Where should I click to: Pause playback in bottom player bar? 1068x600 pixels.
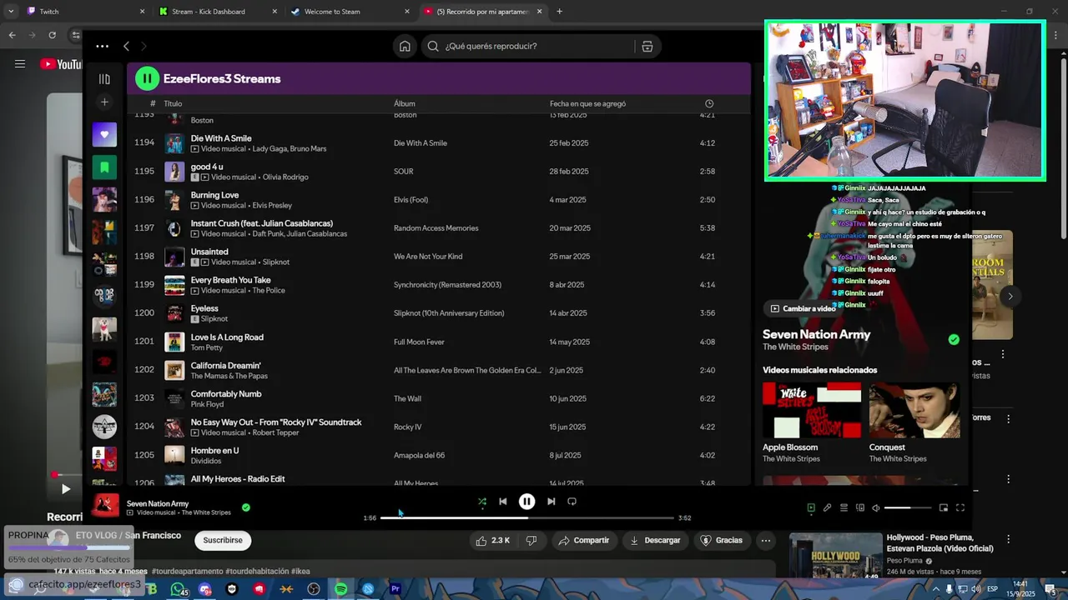(x=526, y=502)
